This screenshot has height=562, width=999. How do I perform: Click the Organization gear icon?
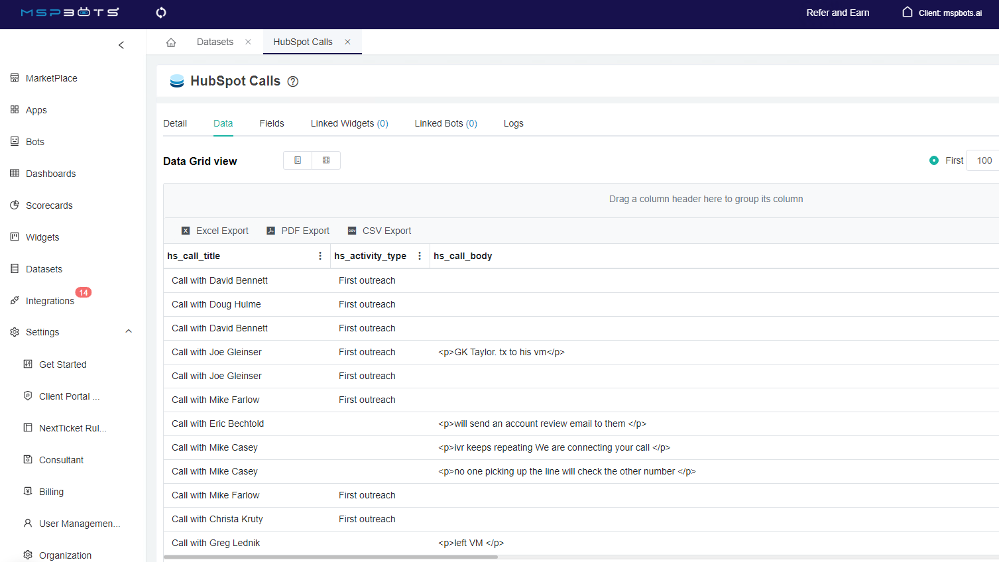pyautogui.click(x=28, y=555)
